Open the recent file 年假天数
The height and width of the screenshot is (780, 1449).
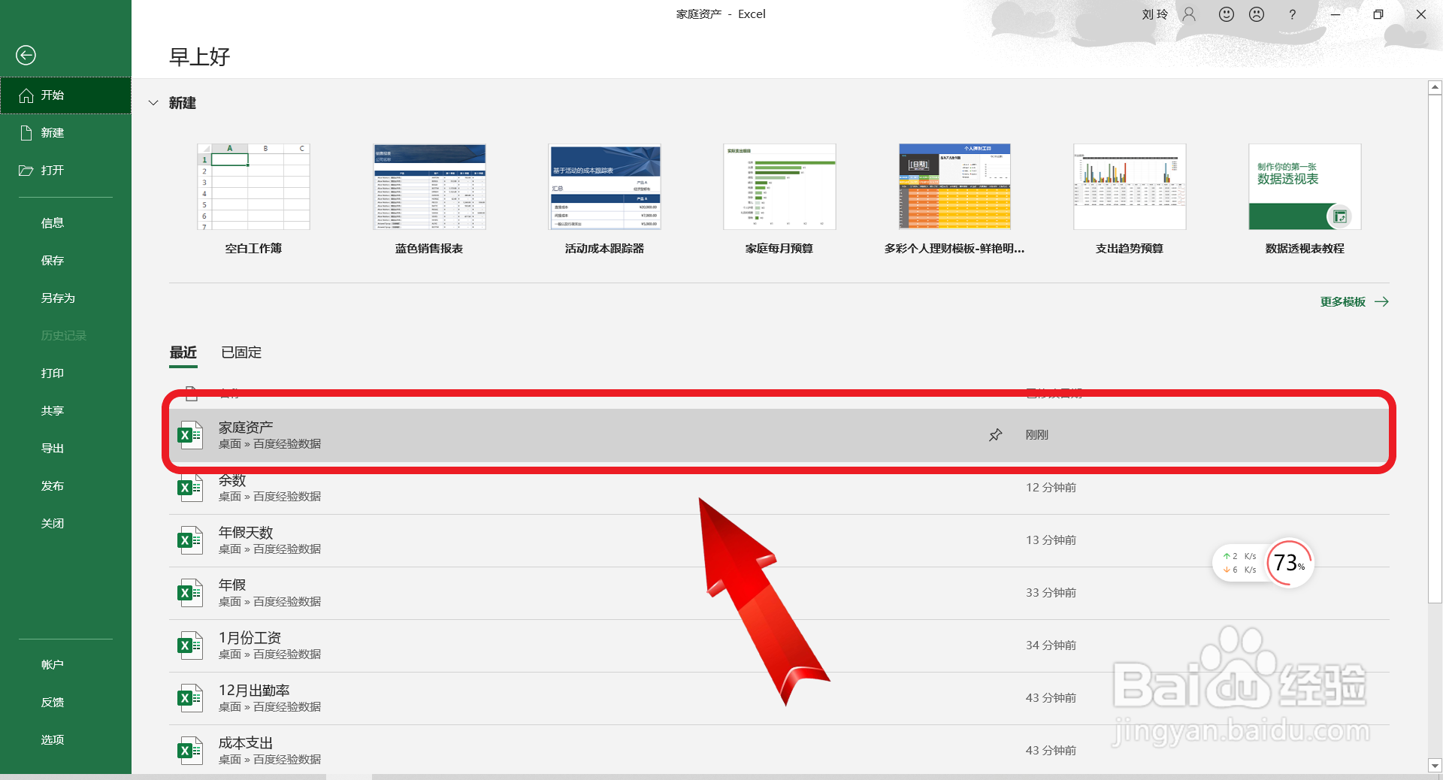779,540
